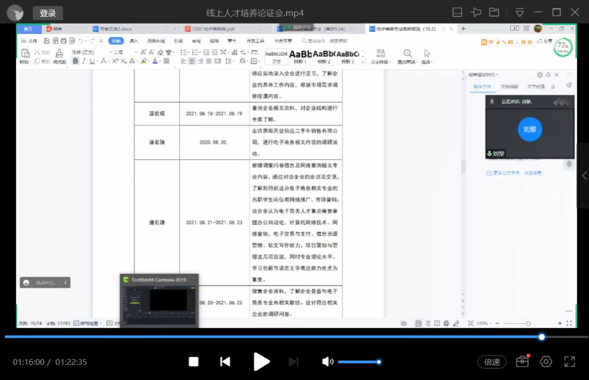Enter fullscreen mode
This screenshot has width=589, height=380.
(570, 361)
